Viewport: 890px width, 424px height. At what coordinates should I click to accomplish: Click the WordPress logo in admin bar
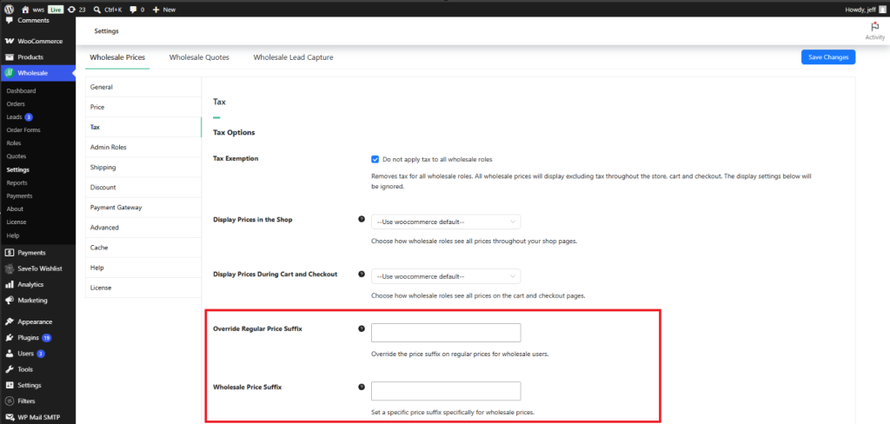pos(9,9)
